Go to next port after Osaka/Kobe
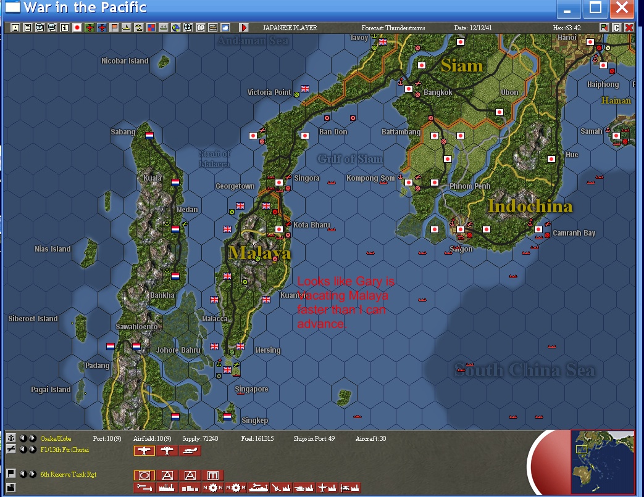Viewport: 644px width, 497px height. click(x=33, y=438)
